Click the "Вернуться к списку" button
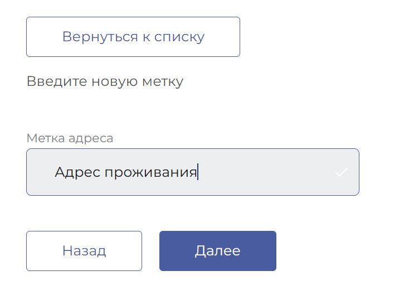The height and width of the screenshot is (295, 409). (x=133, y=37)
